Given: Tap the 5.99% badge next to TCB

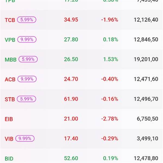Looking at the screenshot, I should tap(27, 20).
